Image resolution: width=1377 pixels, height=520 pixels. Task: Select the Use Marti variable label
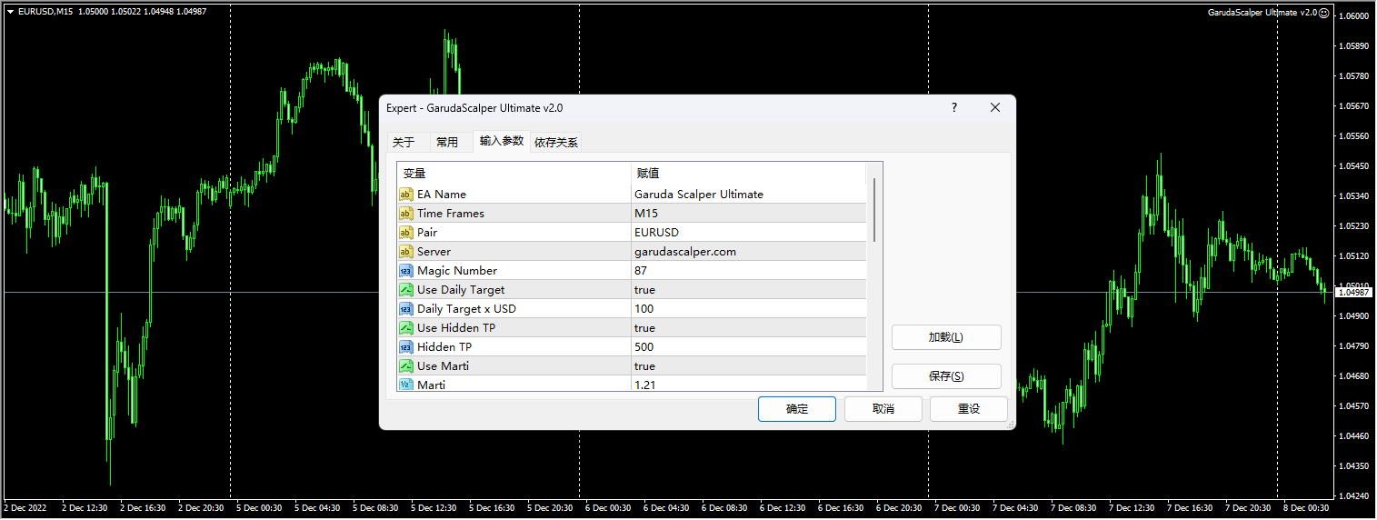tap(444, 366)
